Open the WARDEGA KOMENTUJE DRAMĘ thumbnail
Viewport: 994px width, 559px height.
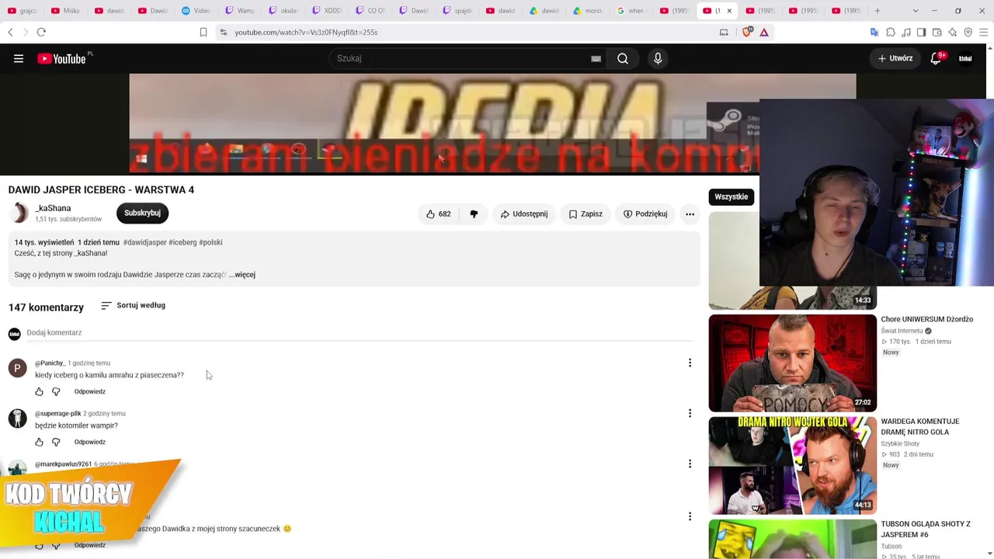[x=792, y=465]
